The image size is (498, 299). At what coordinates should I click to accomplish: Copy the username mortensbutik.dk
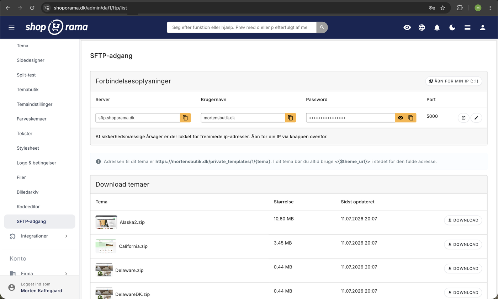point(290,118)
